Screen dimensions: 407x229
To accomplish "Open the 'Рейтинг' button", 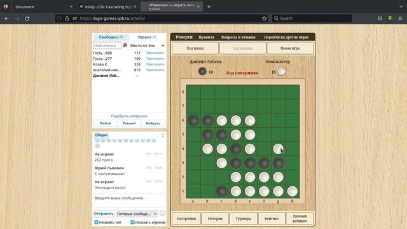I will (272, 219).
